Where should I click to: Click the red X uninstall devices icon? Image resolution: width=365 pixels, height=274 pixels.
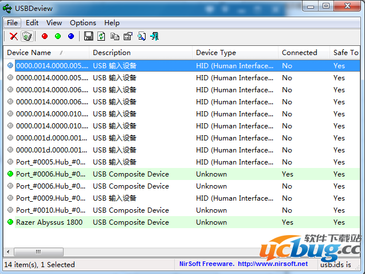14,36
